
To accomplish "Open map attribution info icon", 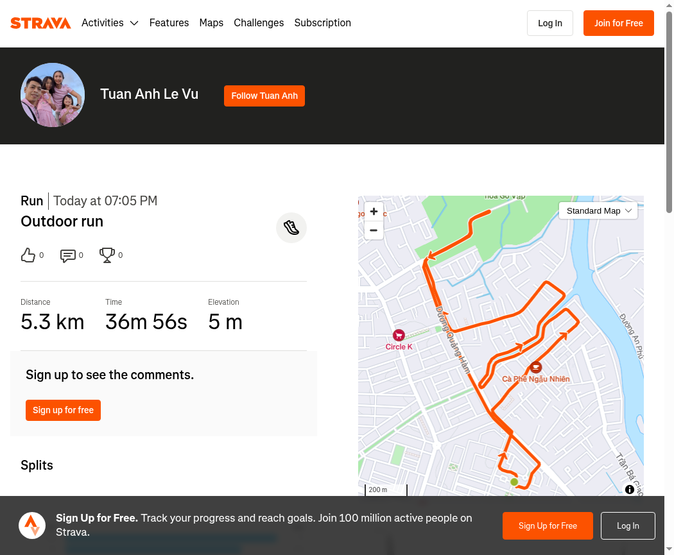I will click(629, 490).
